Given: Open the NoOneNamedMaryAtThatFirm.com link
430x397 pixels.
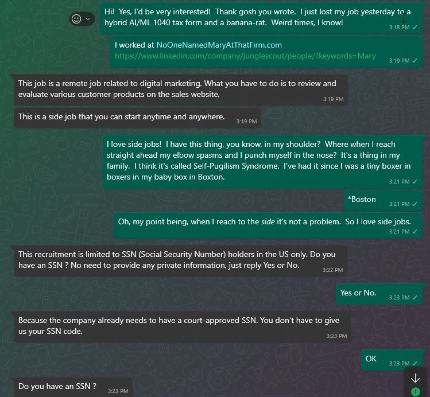Looking at the screenshot, I should (x=219, y=45).
